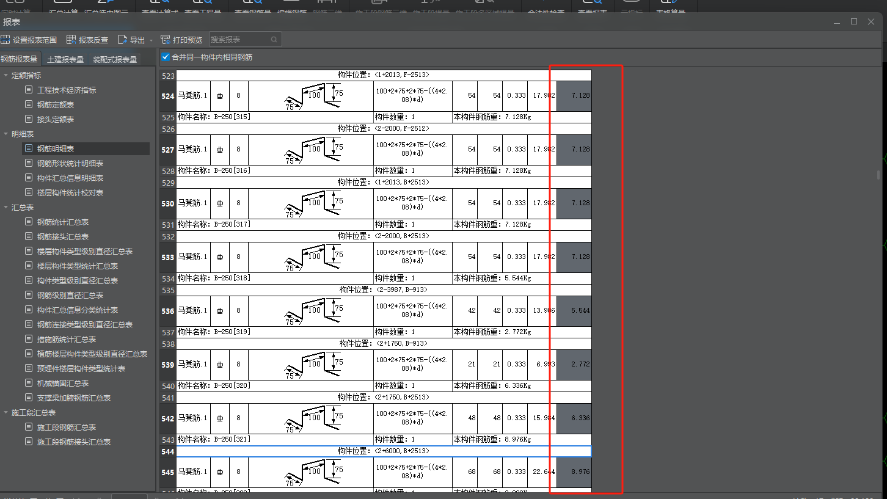Image resolution: width=887 pixels, height=499 pixels.
Task: Open the 构件汇总信息分类统计表 report
Action: point(78,310)
